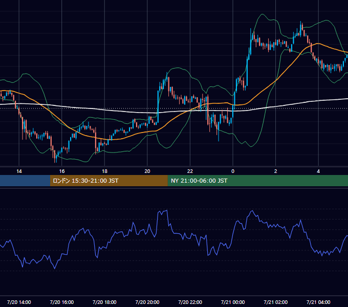This screenshot has height=307, width=348.
Task: Click the blue session bar before London
Action: (x=25, y=181)
